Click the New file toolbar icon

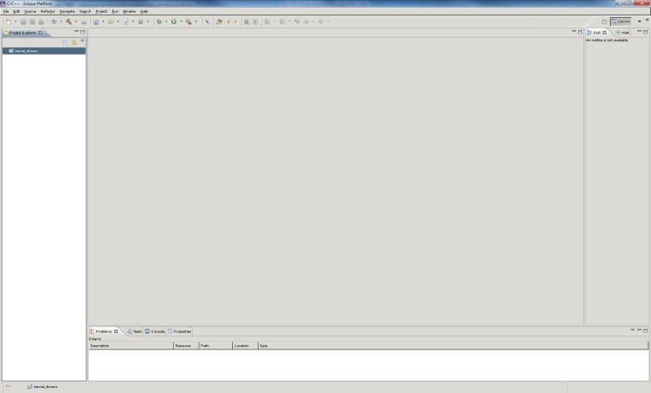[7, 21]
